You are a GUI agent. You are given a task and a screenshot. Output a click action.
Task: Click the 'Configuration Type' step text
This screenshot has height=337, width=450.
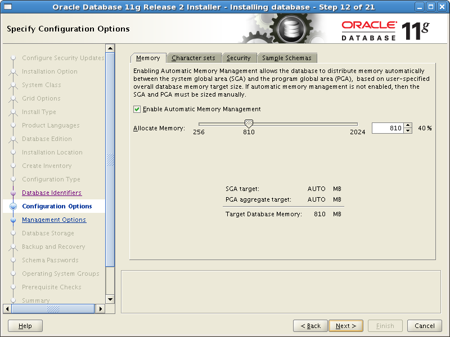(51, 179)
